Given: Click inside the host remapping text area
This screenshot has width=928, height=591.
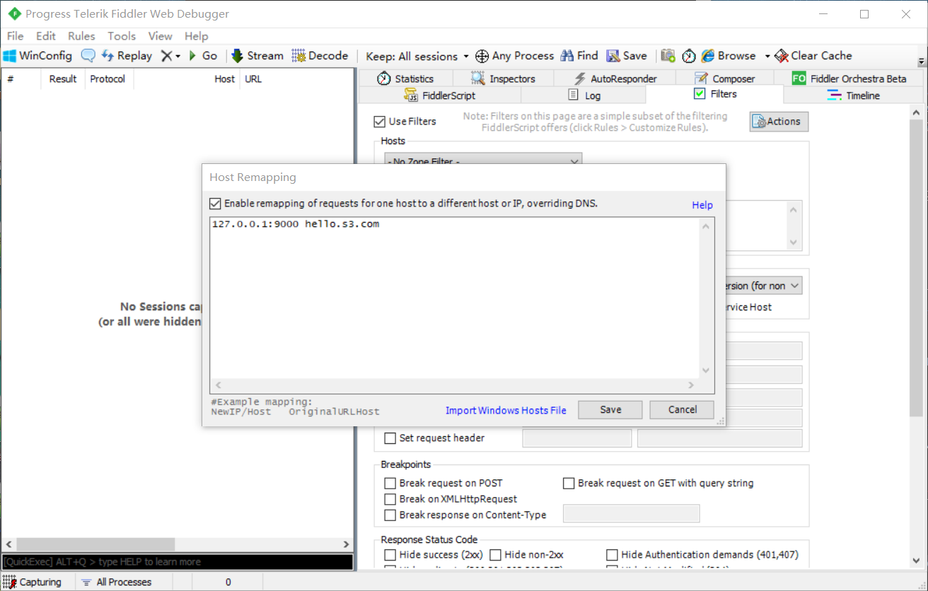Looking at the screenshot, I should pos(455,298).
